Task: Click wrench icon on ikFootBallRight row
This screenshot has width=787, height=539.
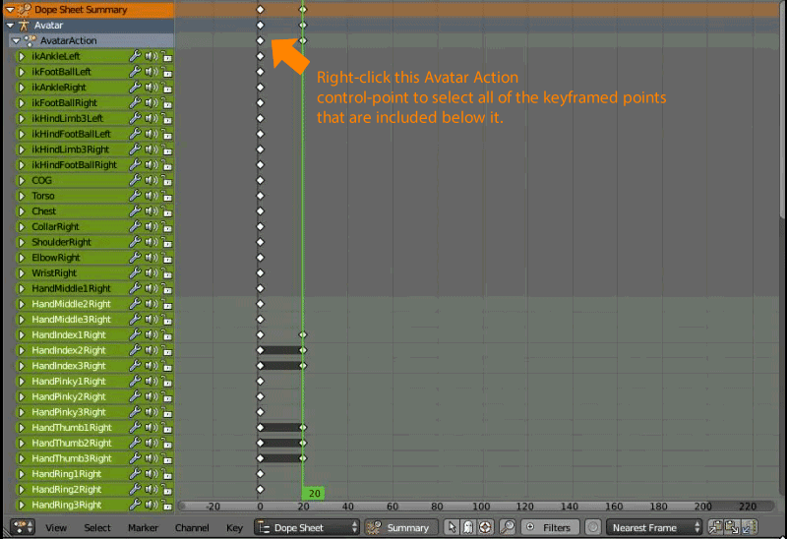Action: [135, 103]
